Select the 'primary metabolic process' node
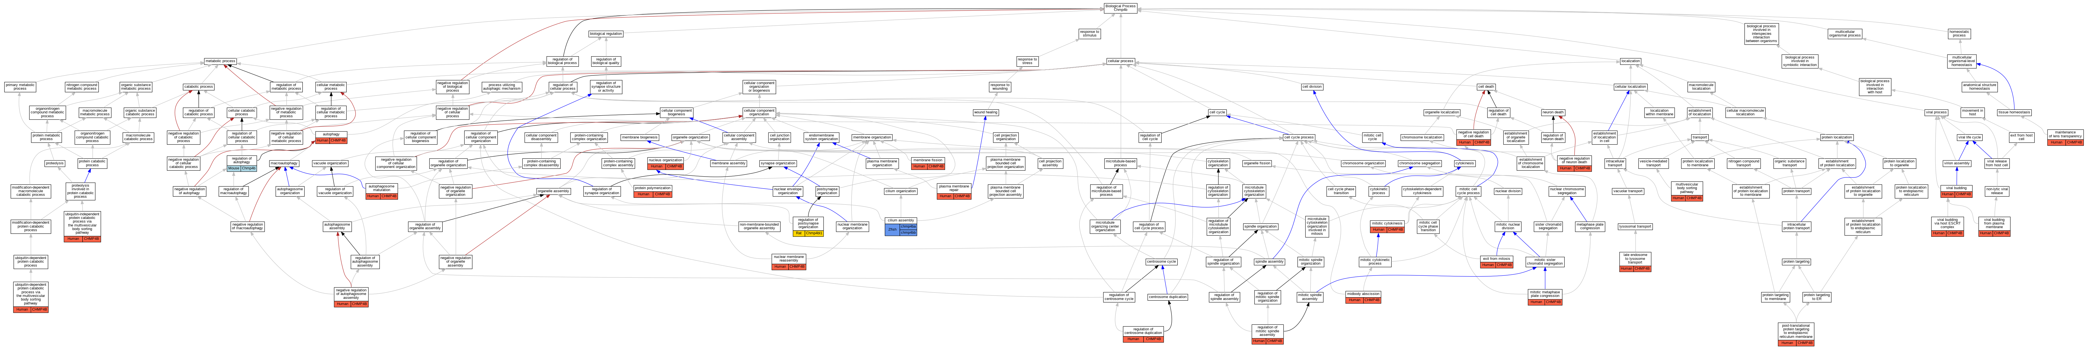 (x=20, y=87)
